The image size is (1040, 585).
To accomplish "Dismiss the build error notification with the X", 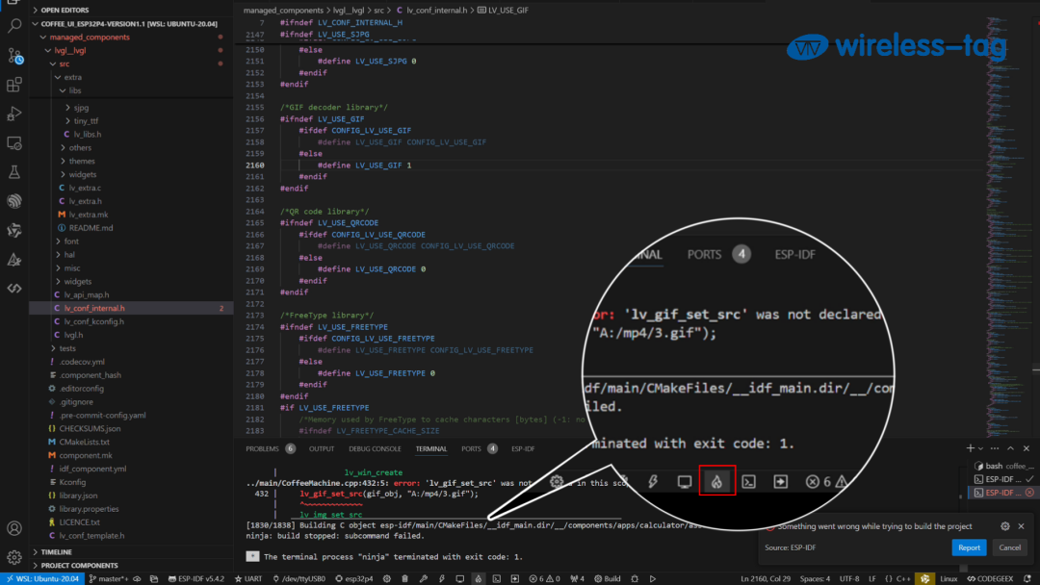I will (1020, 526).
